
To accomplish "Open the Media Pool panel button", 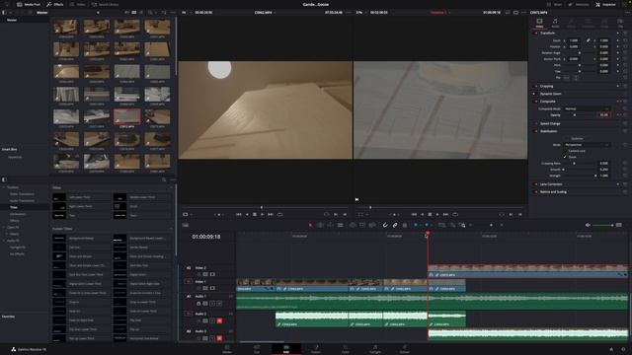I will (x=29, y=4).
